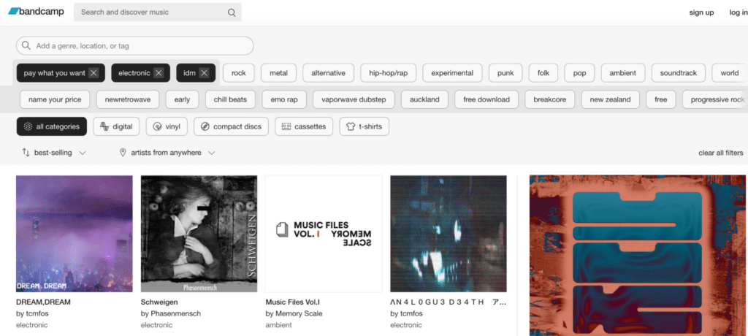Add the punk genre tag

(x=505, y=73)
